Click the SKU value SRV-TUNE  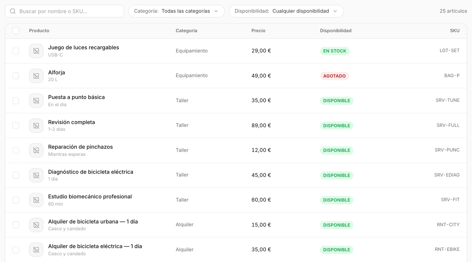pos(448,100)
